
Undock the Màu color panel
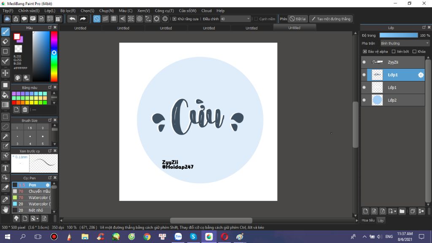(50, 27)
